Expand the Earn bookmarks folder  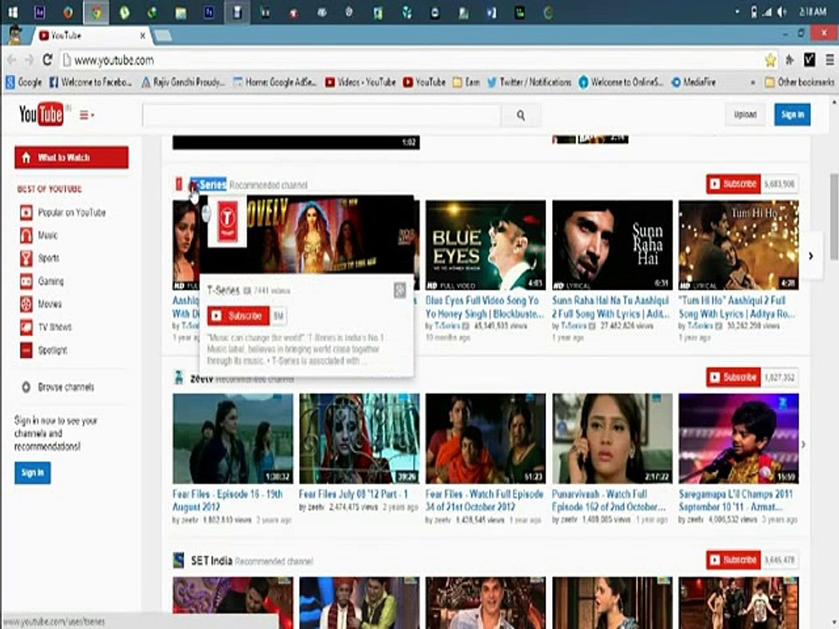pyautogui.click(x=466, y=82)
